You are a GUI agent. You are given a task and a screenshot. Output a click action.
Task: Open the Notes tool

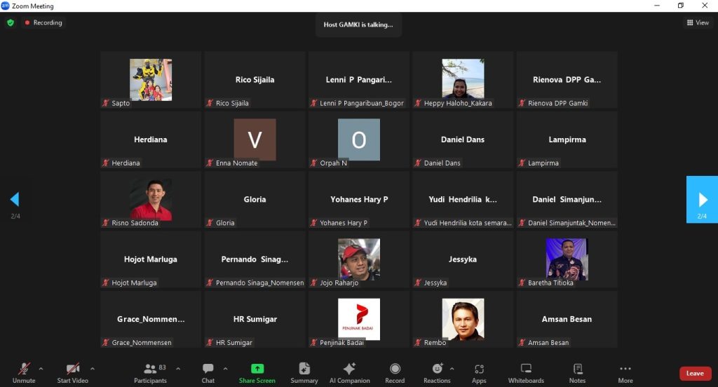coord(577,372)
